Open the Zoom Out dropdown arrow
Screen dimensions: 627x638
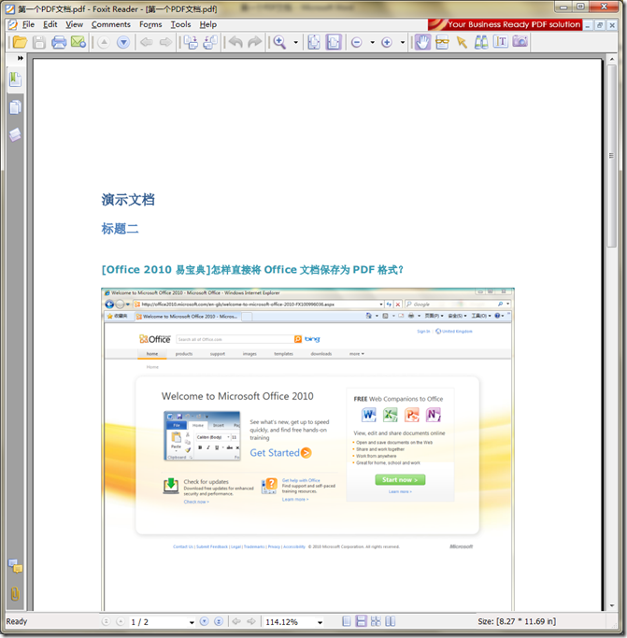point(372,42)
